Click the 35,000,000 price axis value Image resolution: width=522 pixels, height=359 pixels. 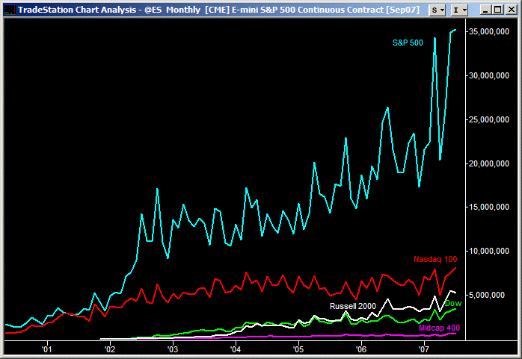point(488,31)
